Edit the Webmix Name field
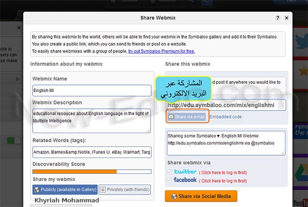Image resolution: width=308 pixels, height=207 pixels. (92, 90)
